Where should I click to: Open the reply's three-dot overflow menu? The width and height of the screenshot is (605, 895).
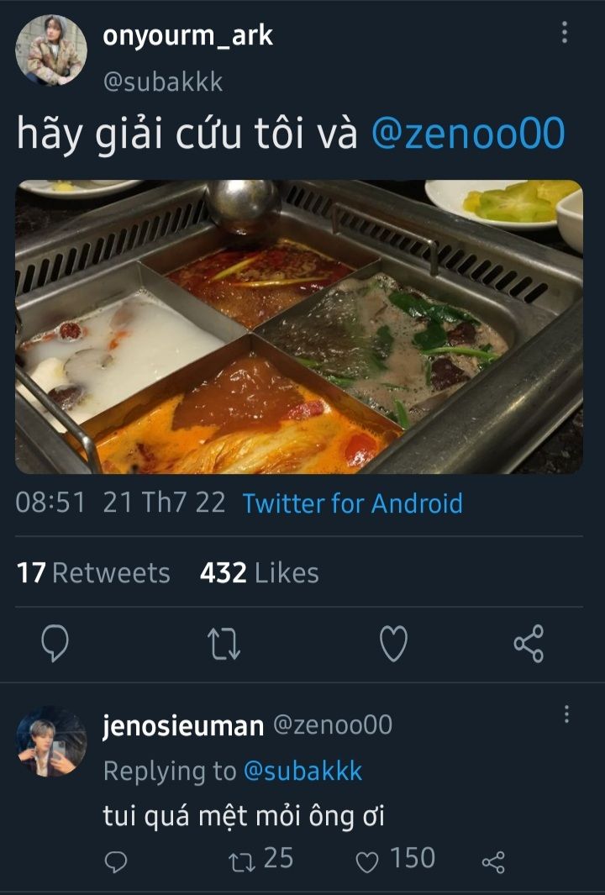pyautogui.click(x=566, y=714)
